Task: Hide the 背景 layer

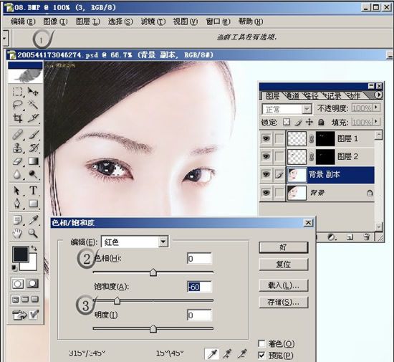Action: tap(266, 193)
